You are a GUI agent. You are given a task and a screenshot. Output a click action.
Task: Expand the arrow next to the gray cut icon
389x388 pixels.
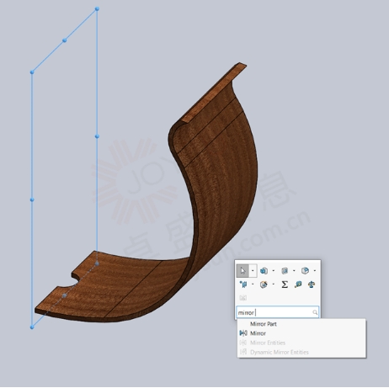click(294, 271)
